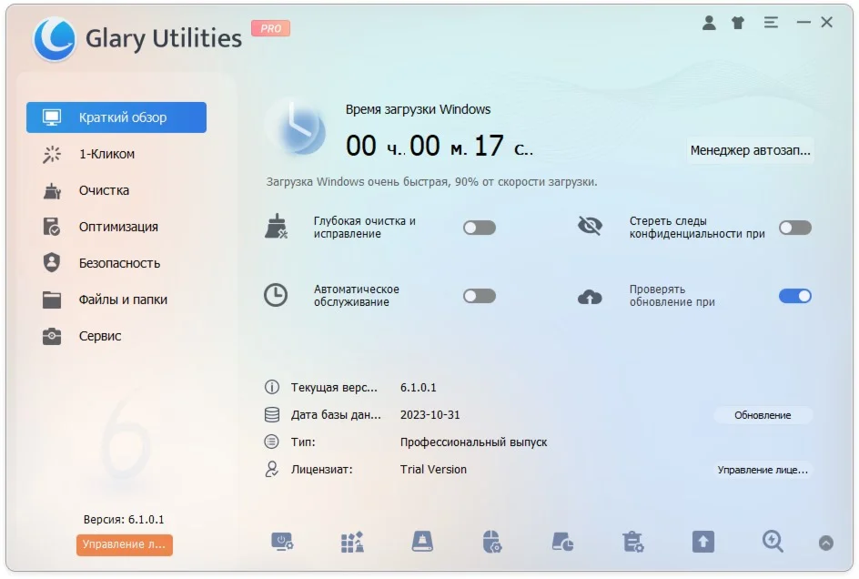Click the boot speed description text
859x579 pixels.
click(431, 181)
